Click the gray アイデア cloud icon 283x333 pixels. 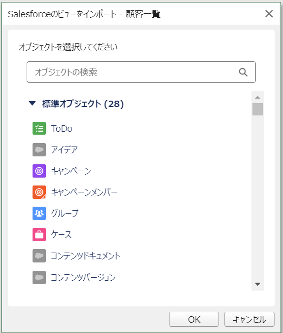point(39,149)
